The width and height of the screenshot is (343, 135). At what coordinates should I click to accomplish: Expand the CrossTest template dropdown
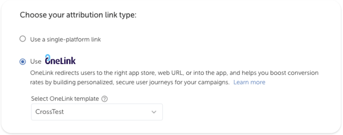[97, 112]
